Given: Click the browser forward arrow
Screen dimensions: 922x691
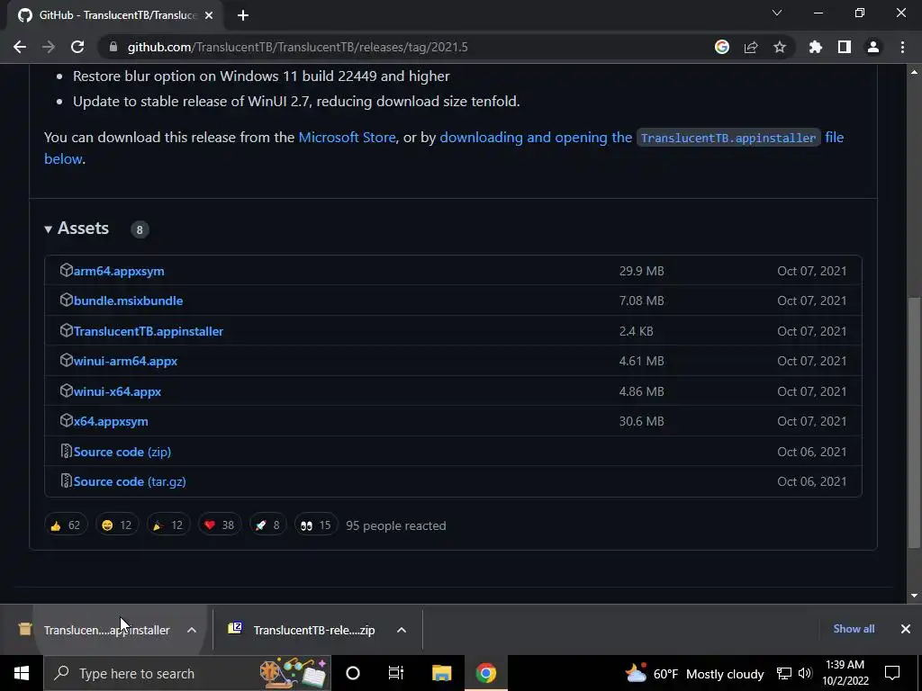Looking at the screenshot, I should (x=49, y=47).
